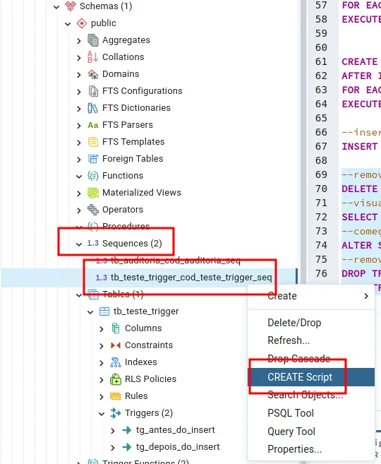Choose Delete/Drop from context menu
The height and width of the screenshot is (464, 381).
[x=311, y=323]
